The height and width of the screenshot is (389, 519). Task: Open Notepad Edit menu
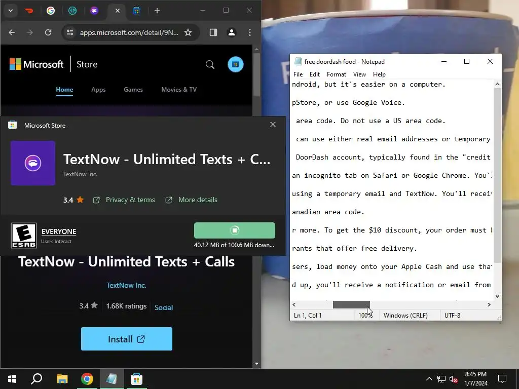coord(314,74)
